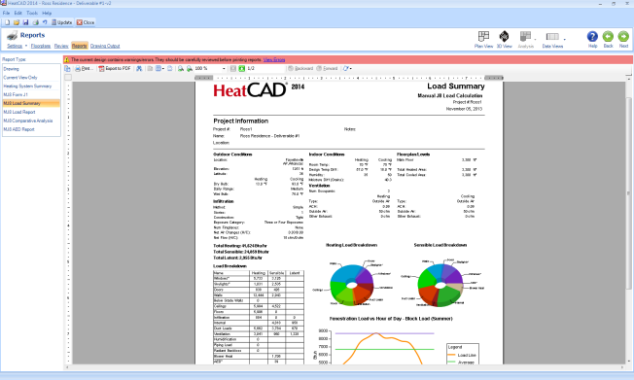The height and width of the screenshot is (380, 634).
Task: Expand the Data Views dropdown arrow
Action: (x=564, y=40)
